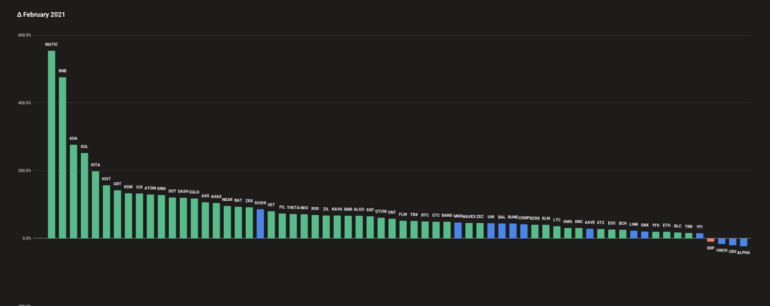The width and height of the screenshot is (770, 306).
Task: Click the ADA bar
Action: point(73,192)
